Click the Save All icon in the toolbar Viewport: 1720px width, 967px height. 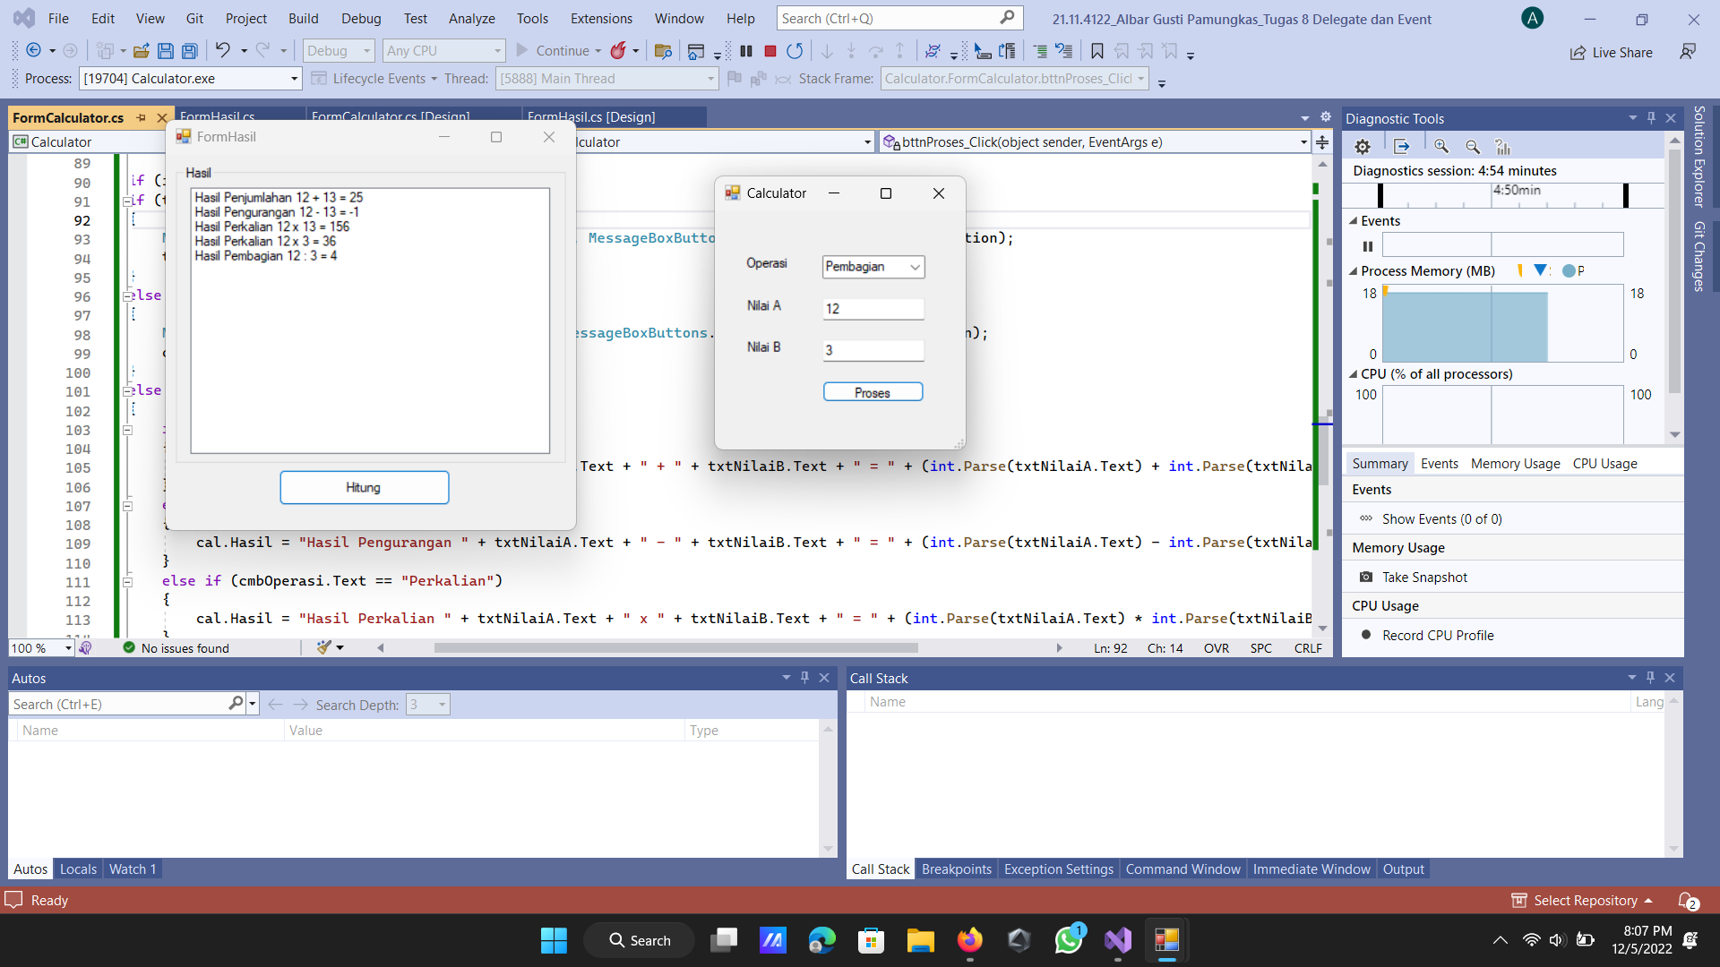click(x=189, y=51)
